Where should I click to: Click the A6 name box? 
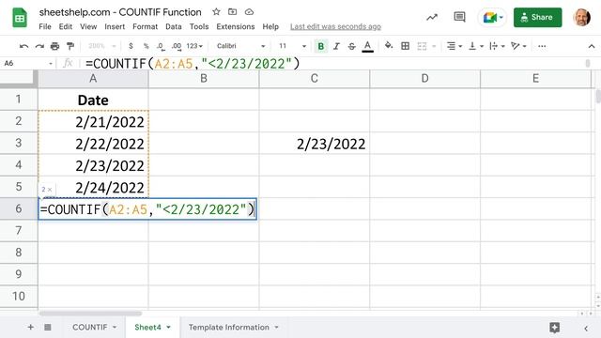pos(27,63)
